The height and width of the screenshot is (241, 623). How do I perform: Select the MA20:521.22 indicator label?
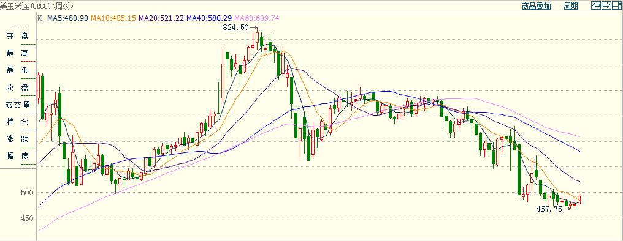point(161,18)
